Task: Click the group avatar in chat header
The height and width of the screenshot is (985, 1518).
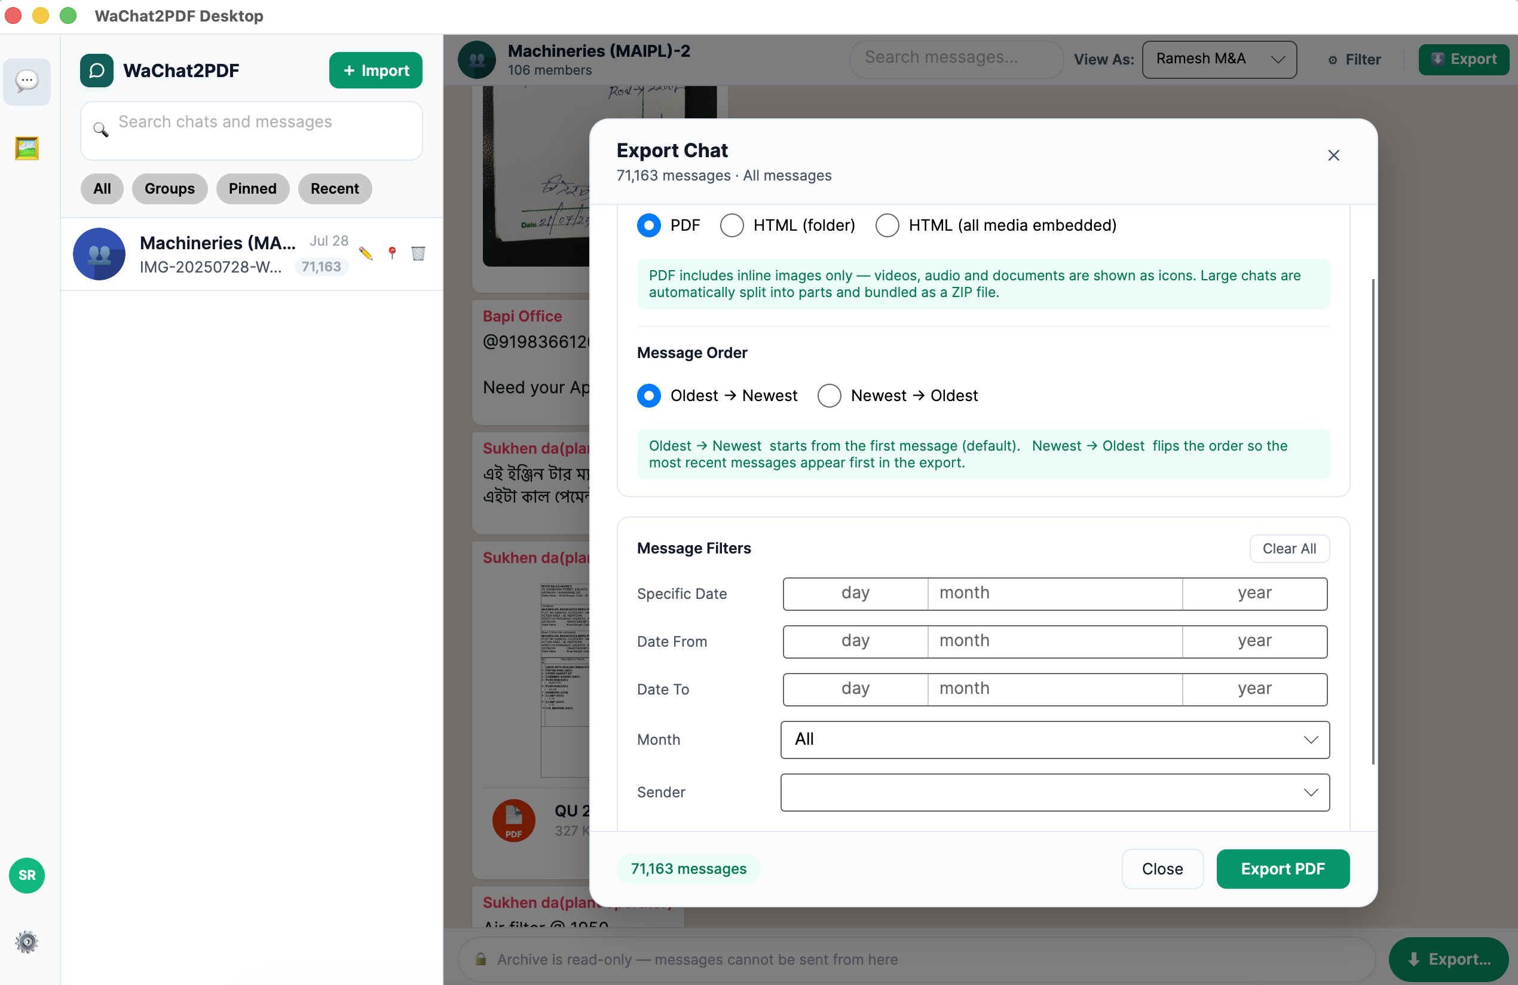Action: point(477,60)
